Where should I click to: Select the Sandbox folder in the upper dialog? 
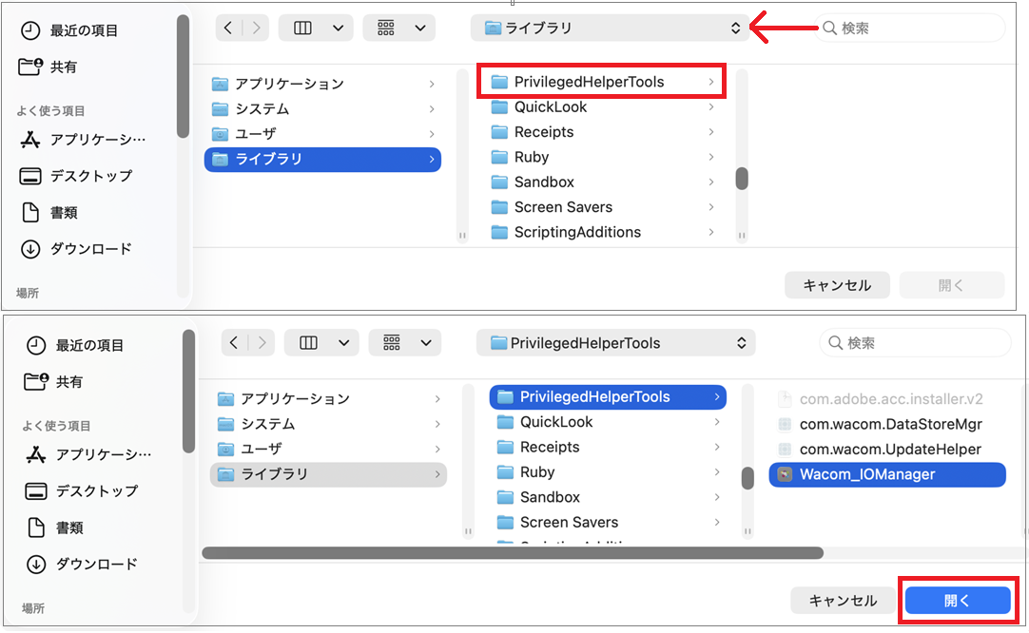coord(601,182)
